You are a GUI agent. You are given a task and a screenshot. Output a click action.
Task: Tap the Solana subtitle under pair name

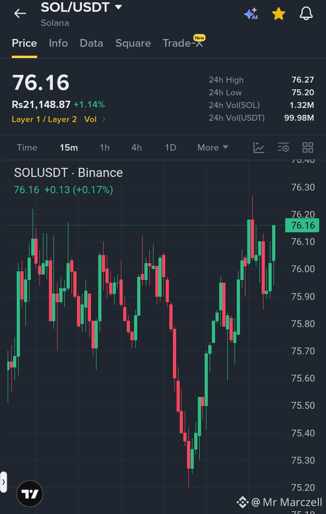pos(55,23)
